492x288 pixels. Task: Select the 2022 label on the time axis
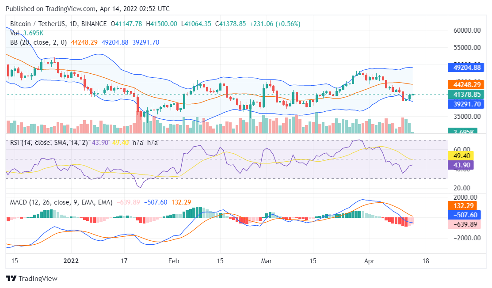point(71,261)
